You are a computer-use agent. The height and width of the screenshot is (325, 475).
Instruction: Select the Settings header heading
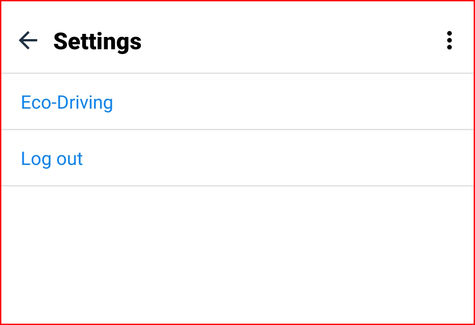98,42
